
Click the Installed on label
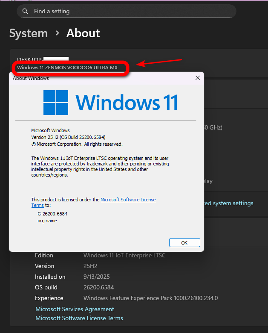click(x=50, y=277)
